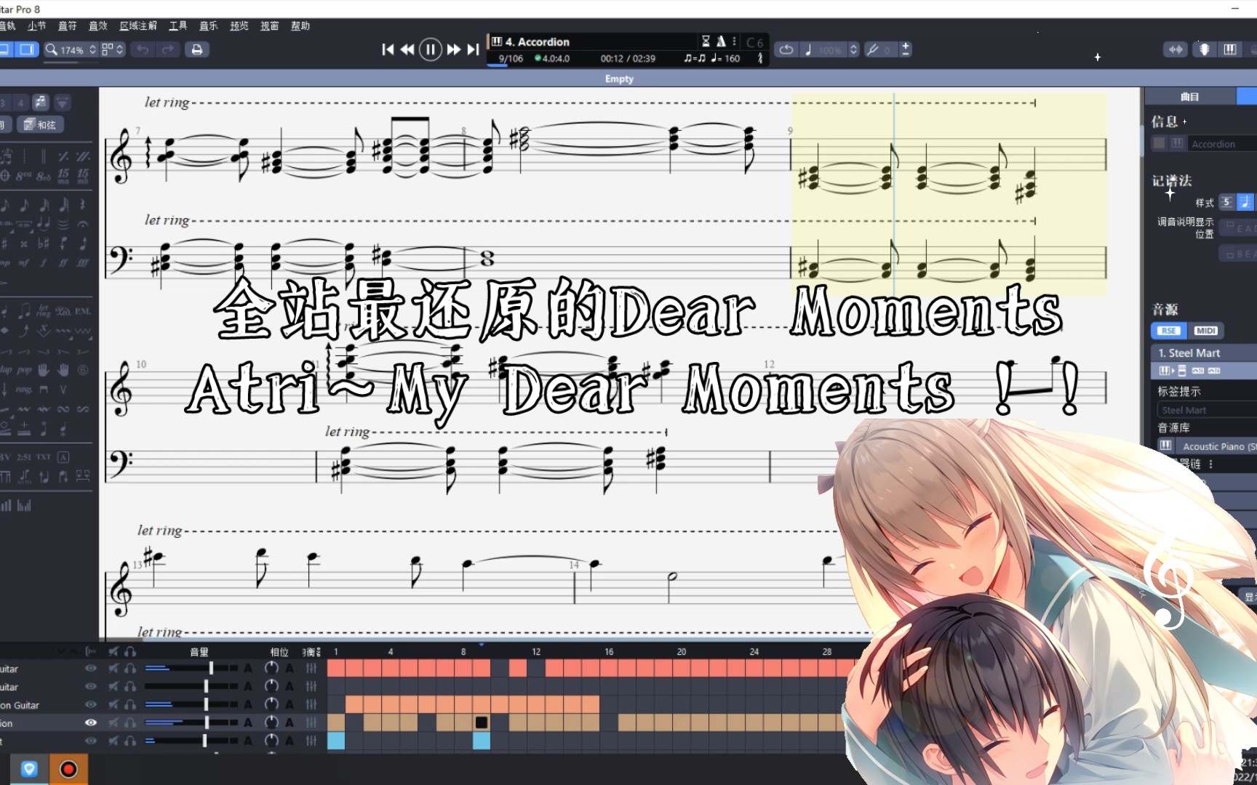Viewport: 1257px width, 785px height.
Task: Select the 曲目 tab in inspector
Action: (x=1190, y=96)
